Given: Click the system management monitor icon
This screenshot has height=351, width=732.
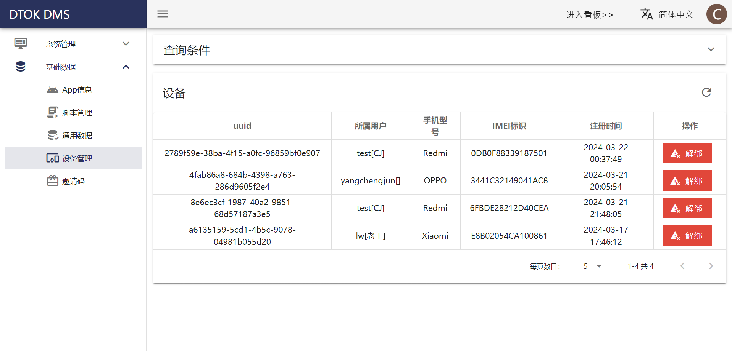Looking at the screenshot, I should tap(21, 44).
